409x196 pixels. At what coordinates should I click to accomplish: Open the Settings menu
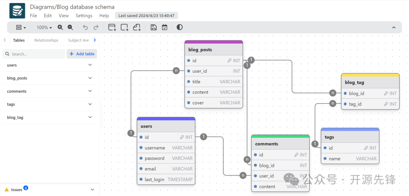point(84,15)
